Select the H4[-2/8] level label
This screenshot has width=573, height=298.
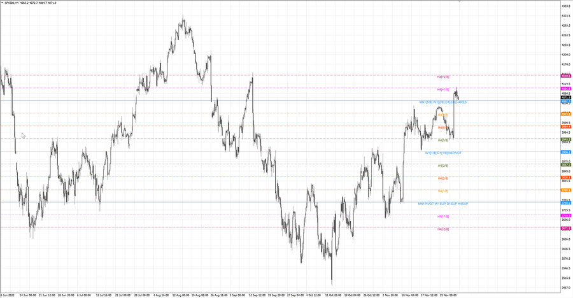[443, 229]
